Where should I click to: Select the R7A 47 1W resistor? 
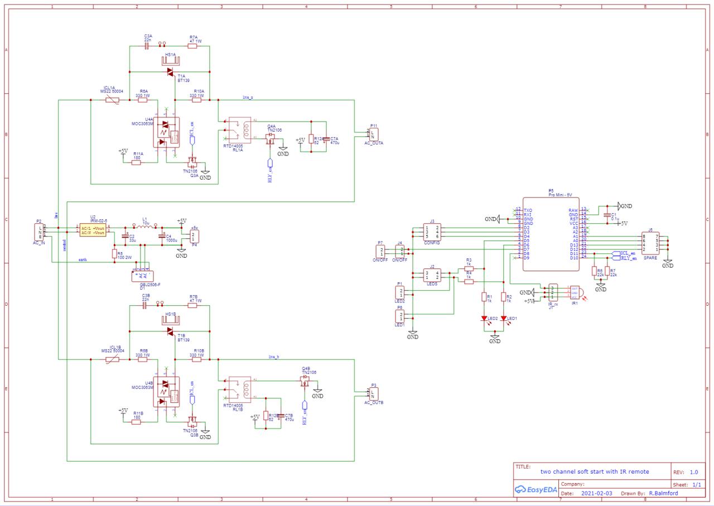pyautogui.click(x=192, y=46)
